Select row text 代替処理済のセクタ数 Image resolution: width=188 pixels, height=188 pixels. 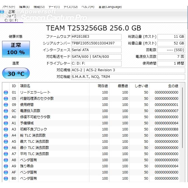pyautogui.click(x=37, y=99)
